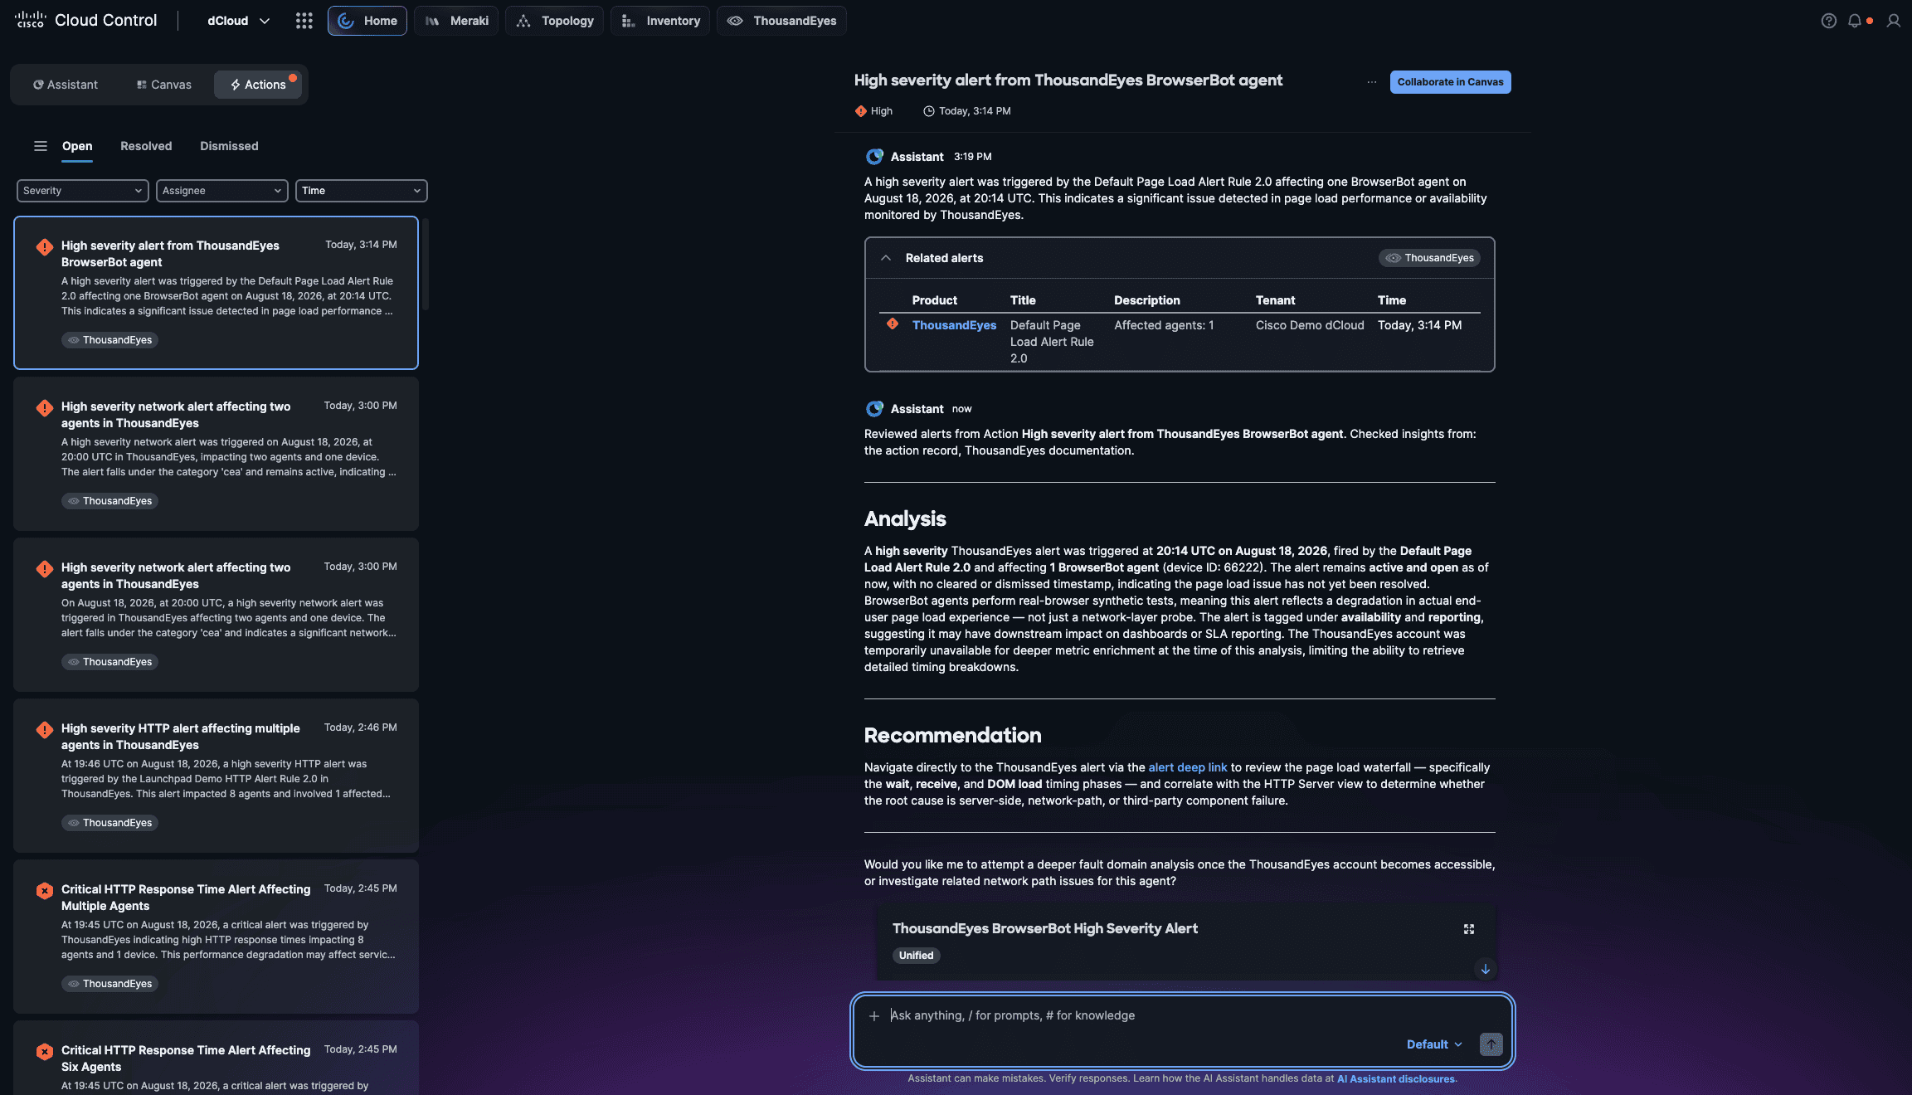
Task: Click the 'Default Page Load Alert Rule 2.0' title cell
Action: pos(1052,342)
